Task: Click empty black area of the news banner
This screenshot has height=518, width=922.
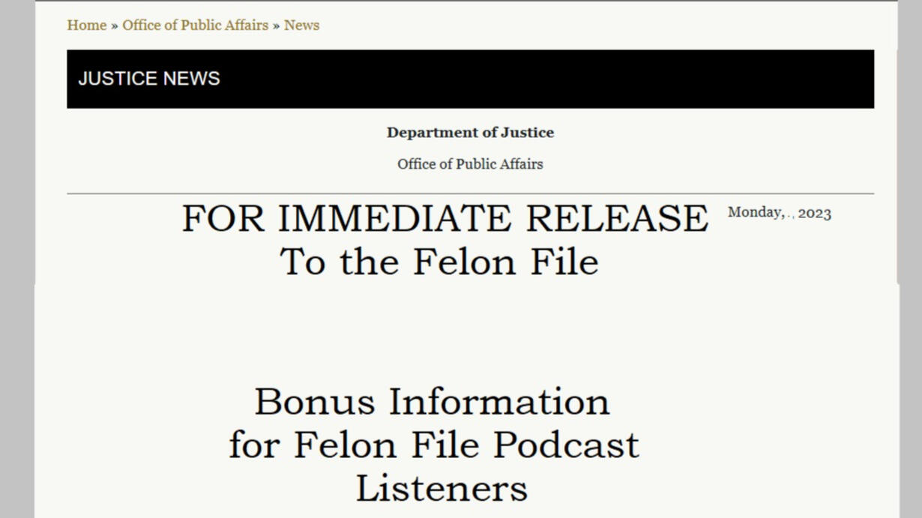Action: click(x=547, y=79)
